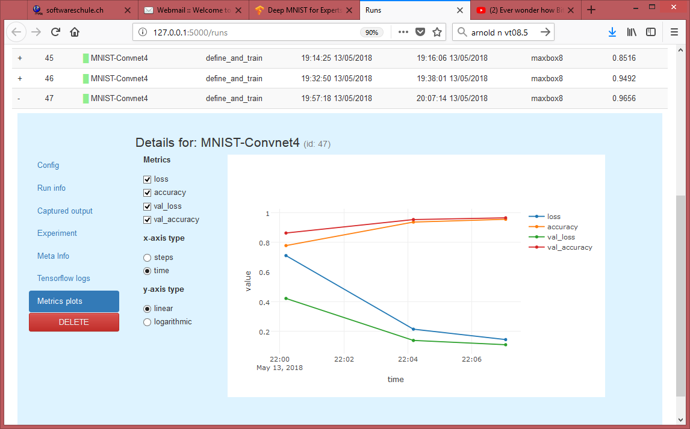Image resolution: width=690 pixels, height=429 pixels.
Task: Select logarithmic y-axis type
Action: [x=147, y=322]
